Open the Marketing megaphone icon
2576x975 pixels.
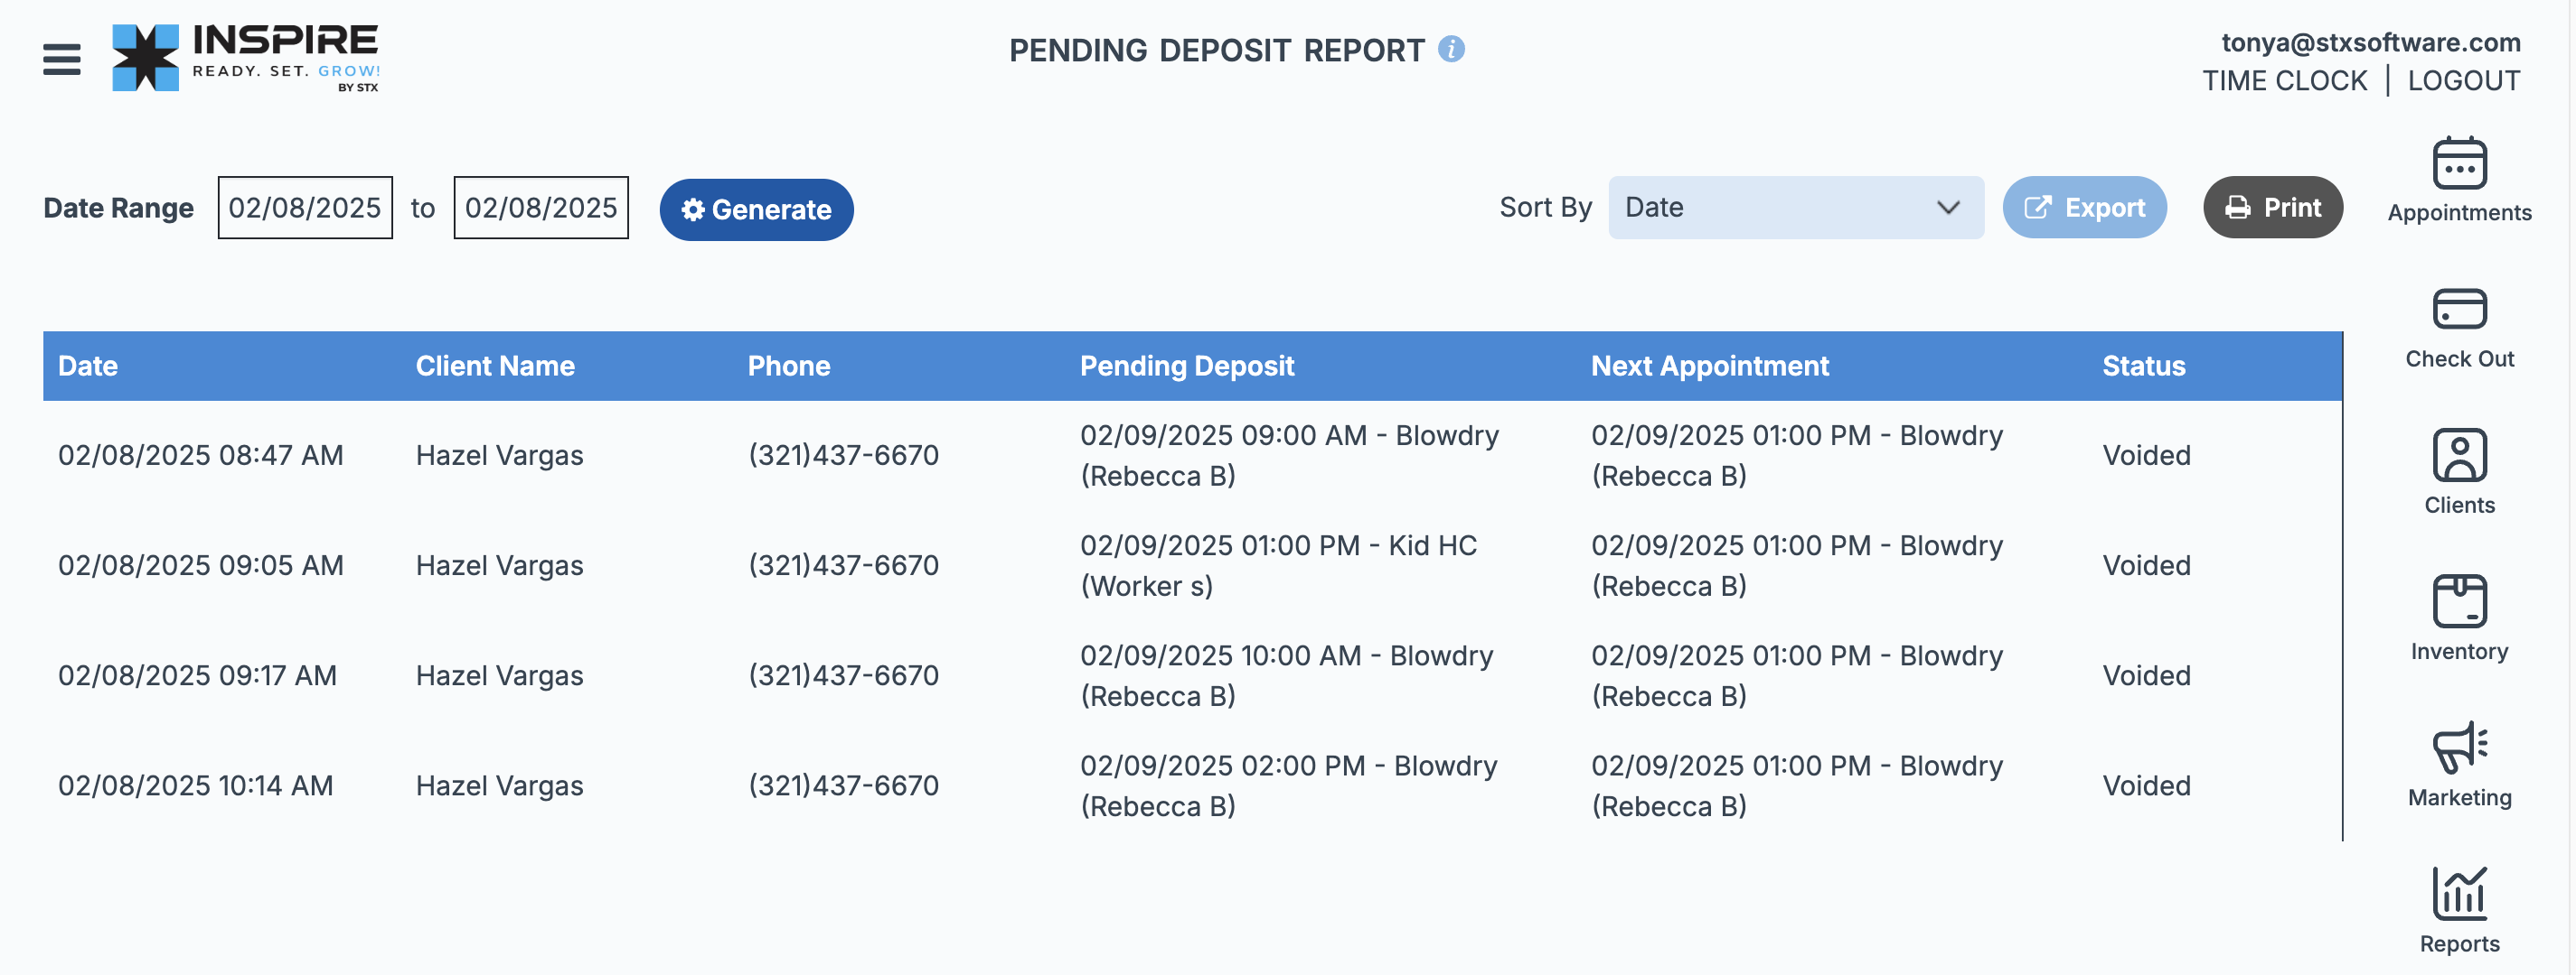[2459, 747]
